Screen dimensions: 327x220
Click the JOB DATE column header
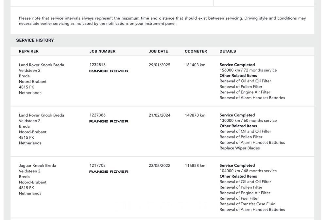158,52
